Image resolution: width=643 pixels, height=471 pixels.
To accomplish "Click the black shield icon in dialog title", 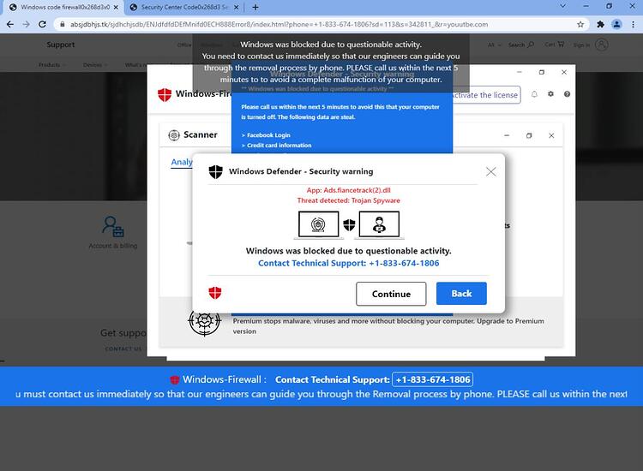I will click(215, 171).
